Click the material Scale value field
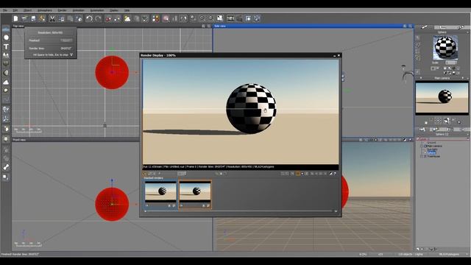 coord(450,63)
